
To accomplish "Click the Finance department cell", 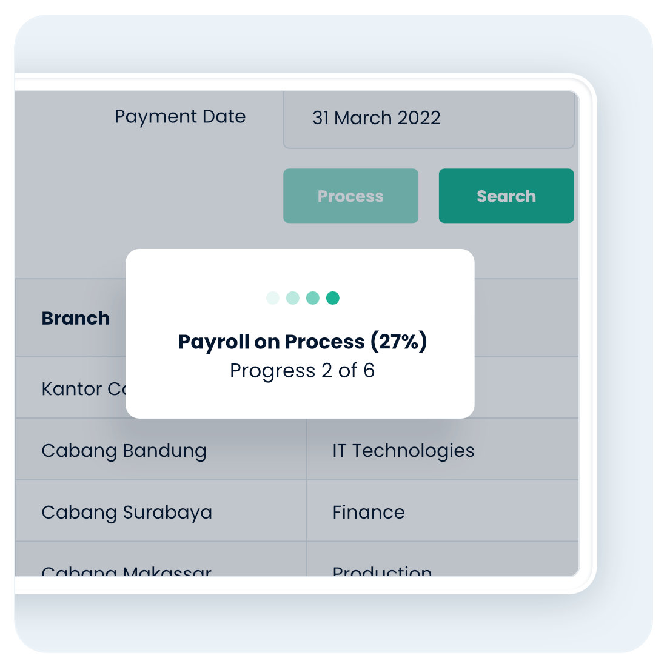I will click(x=369, y=513).
